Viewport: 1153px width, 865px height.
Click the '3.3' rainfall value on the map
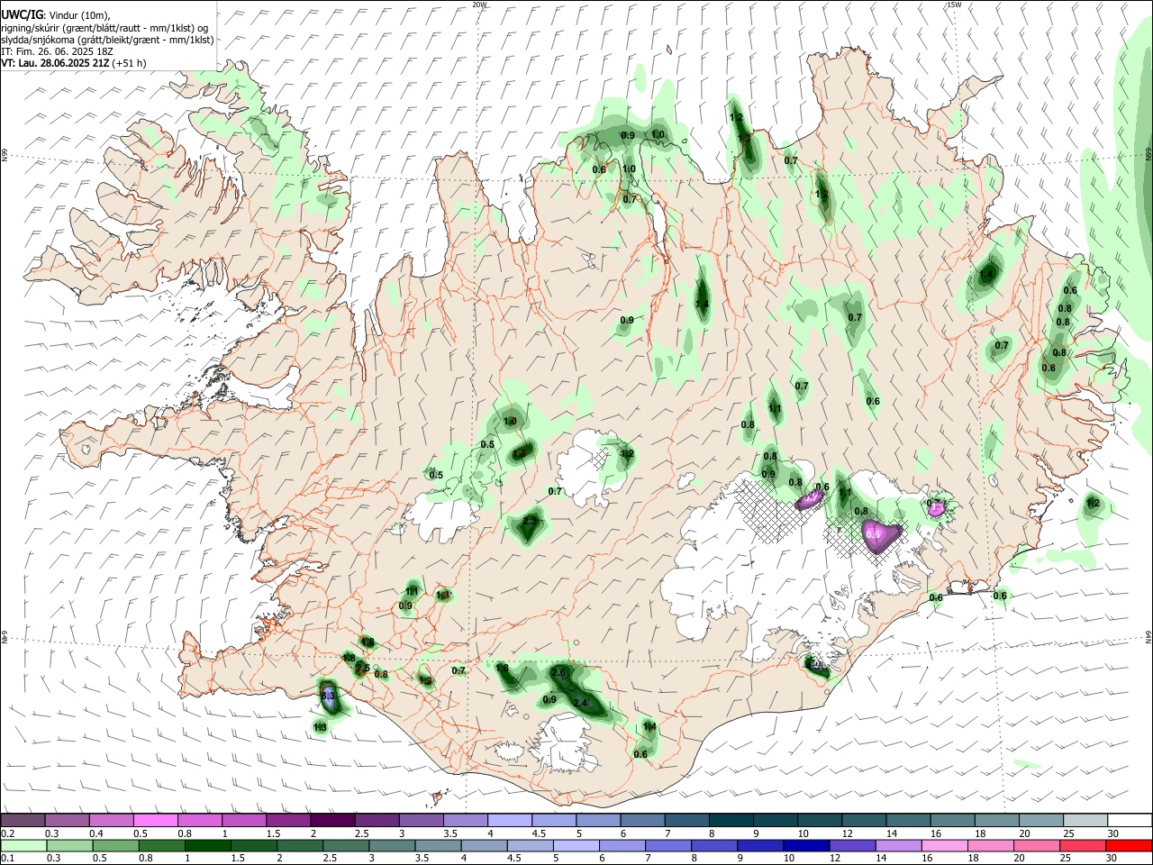(328, 696)
